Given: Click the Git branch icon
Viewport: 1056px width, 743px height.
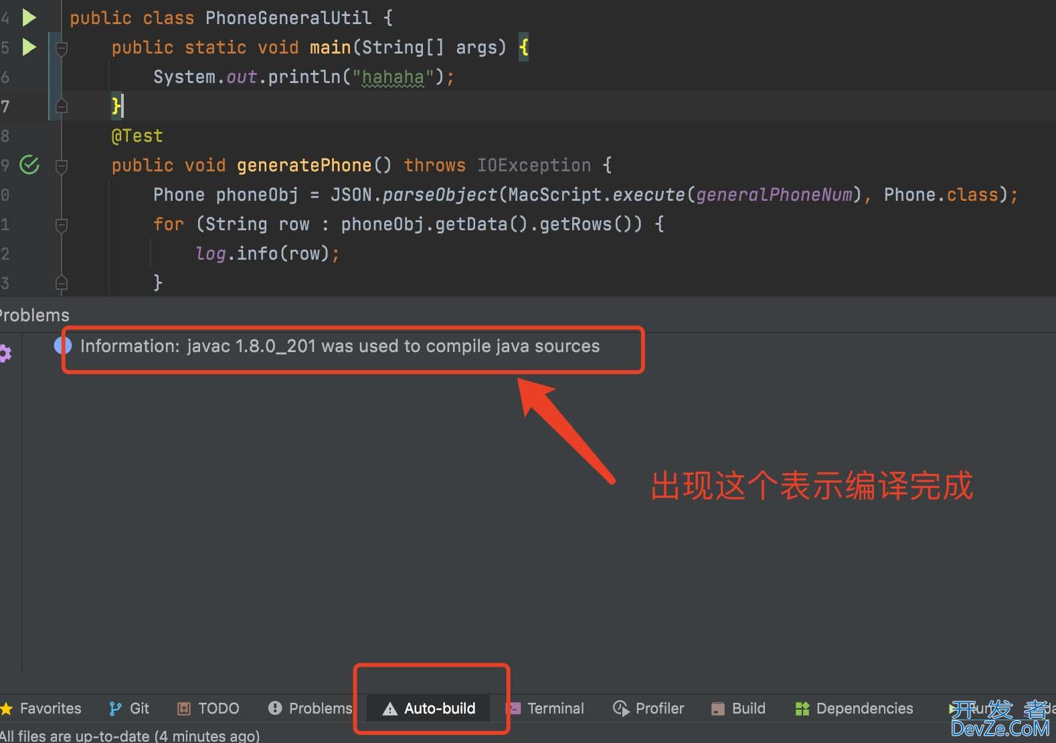Looking at the screenshot, I should point(115,708).
